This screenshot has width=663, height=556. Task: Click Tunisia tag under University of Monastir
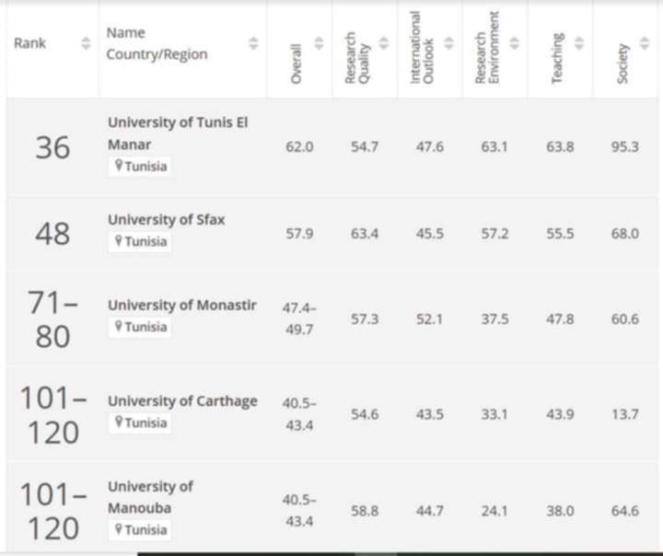[140, 327]
